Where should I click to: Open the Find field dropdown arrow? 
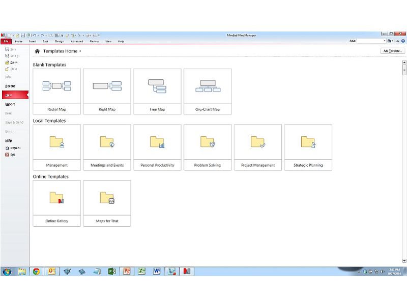tap(385, 41)
